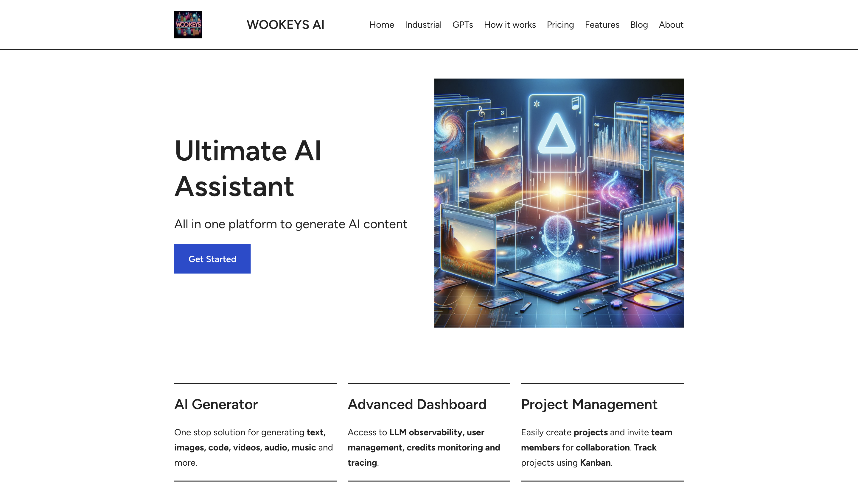
Task: Click the Get Started button
Action: [x=212, y=259]
